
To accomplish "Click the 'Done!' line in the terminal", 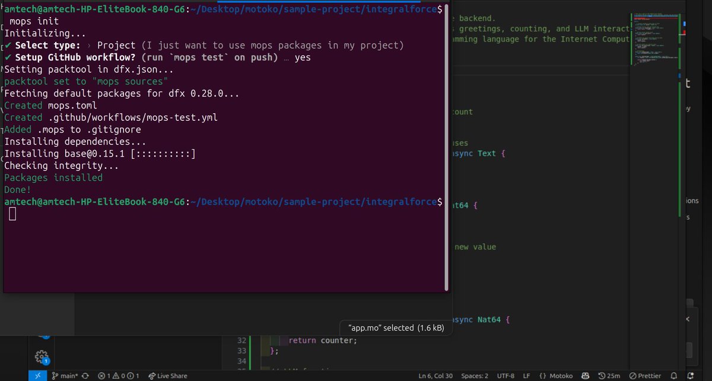I will click(17, 190).
